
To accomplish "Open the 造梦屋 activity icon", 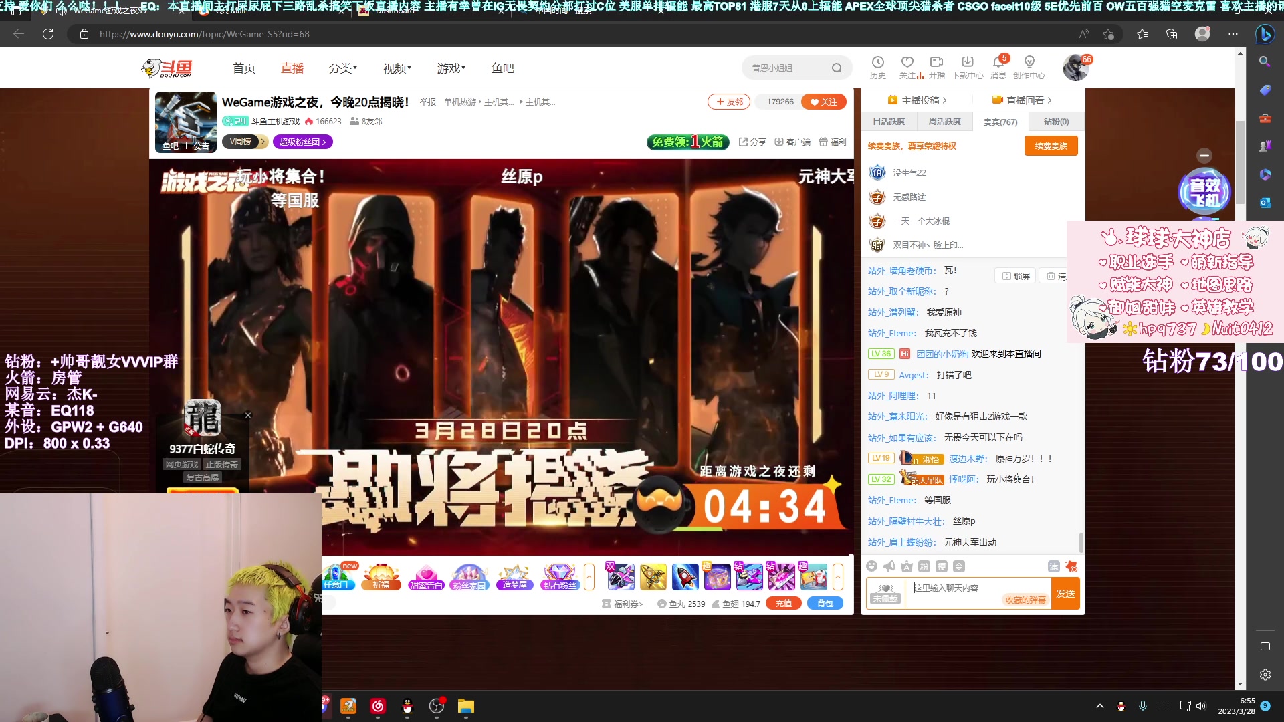I will [x=514, y=576].
